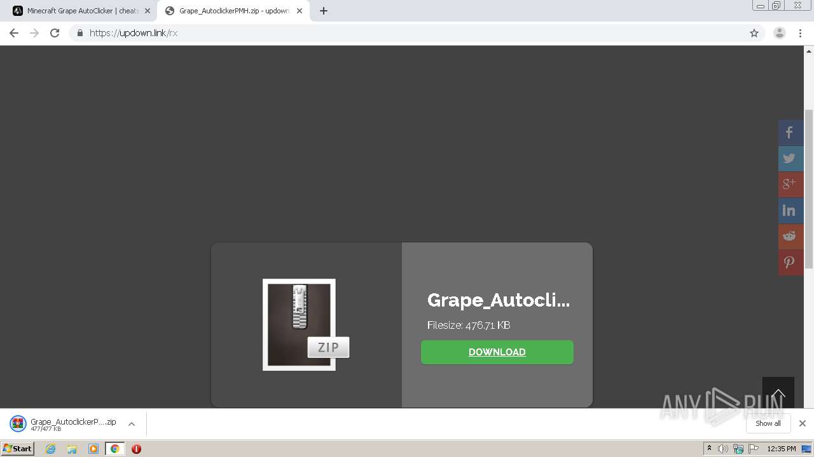Click Show all downloads button

click(768, 423)
